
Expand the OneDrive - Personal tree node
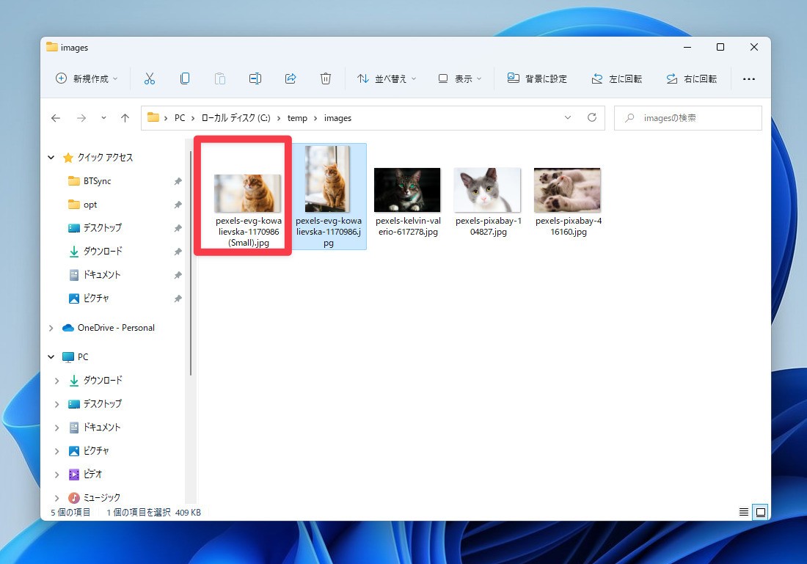click(51, 328)
